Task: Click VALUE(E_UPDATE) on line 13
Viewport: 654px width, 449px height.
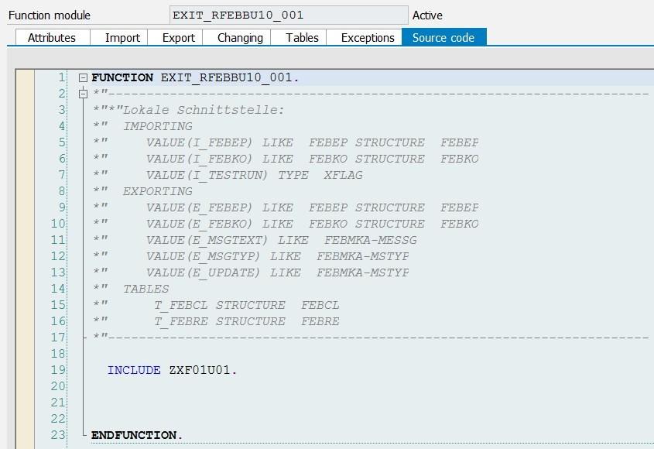Action: [x=203, y=273]
